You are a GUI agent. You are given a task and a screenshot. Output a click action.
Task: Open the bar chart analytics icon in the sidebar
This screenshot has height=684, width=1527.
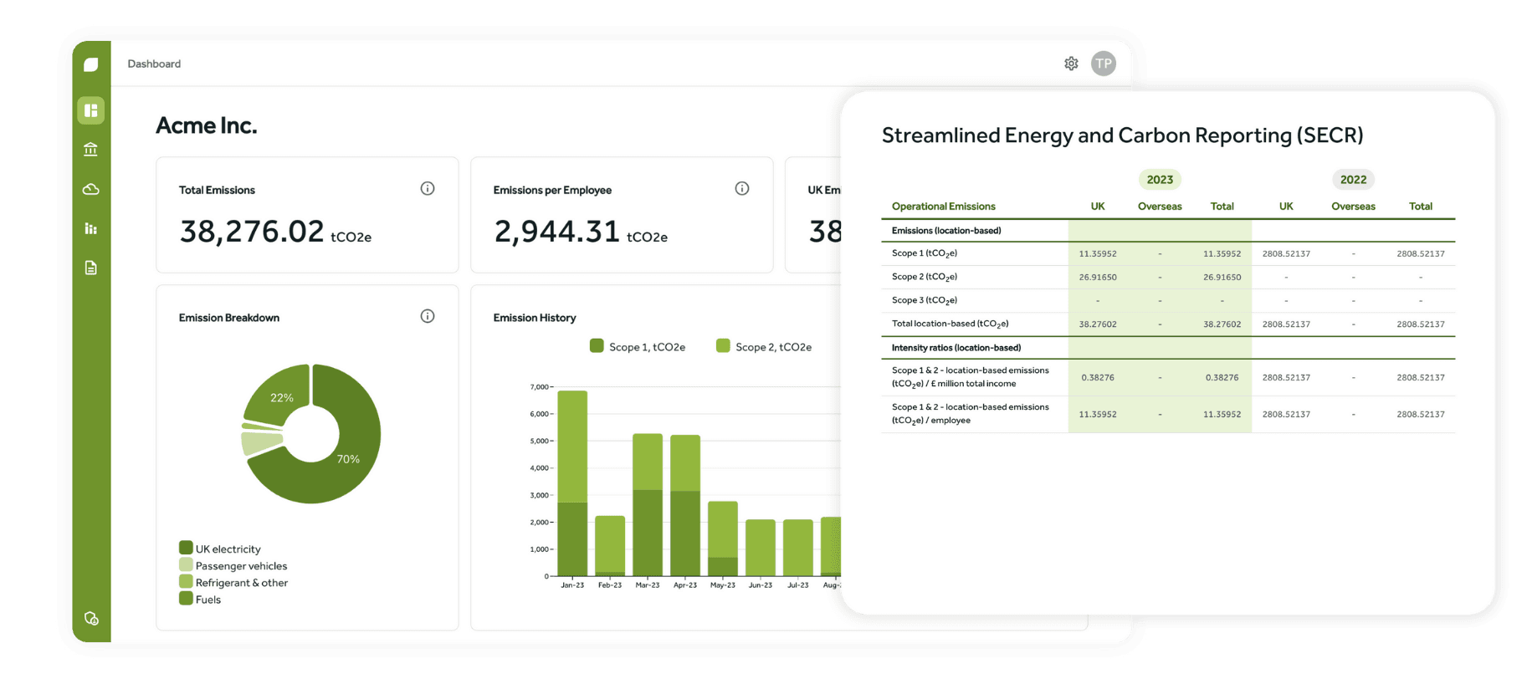(91, 228)
